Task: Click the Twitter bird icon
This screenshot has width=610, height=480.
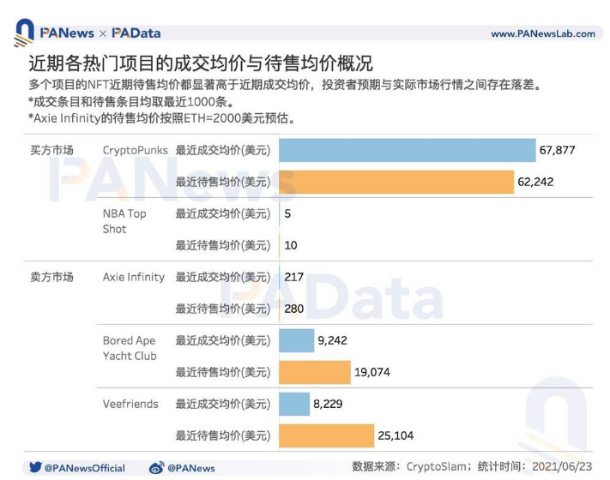Action: click(35, 467)
